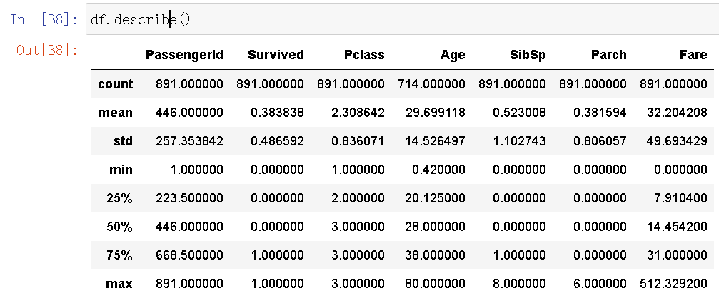
Task: Click Pclass mean value 2.308642
Action: (358, 113)
